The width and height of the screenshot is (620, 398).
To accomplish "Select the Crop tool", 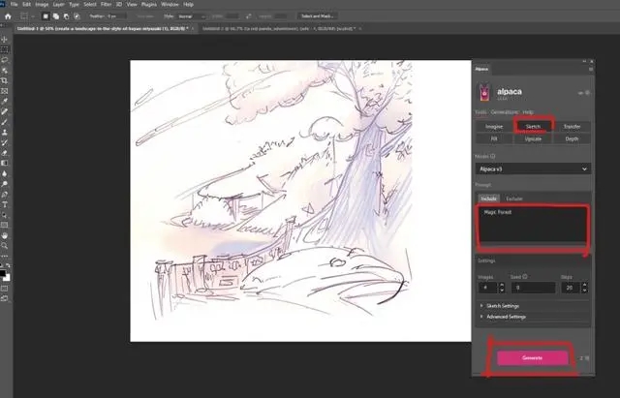I will pos(4,80).
